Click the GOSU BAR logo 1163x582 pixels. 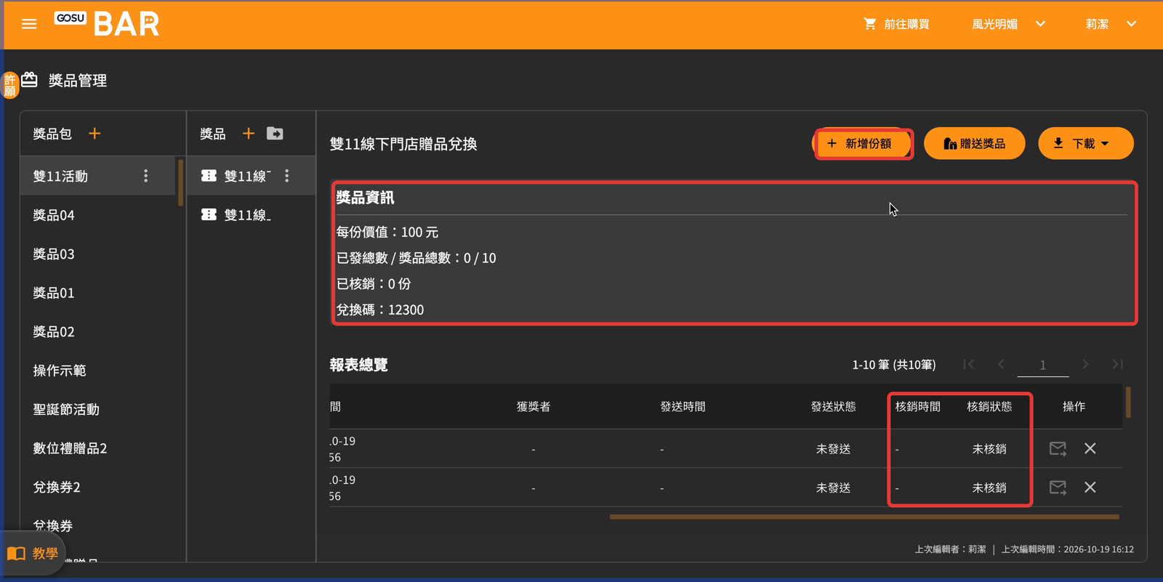[107, 24]
